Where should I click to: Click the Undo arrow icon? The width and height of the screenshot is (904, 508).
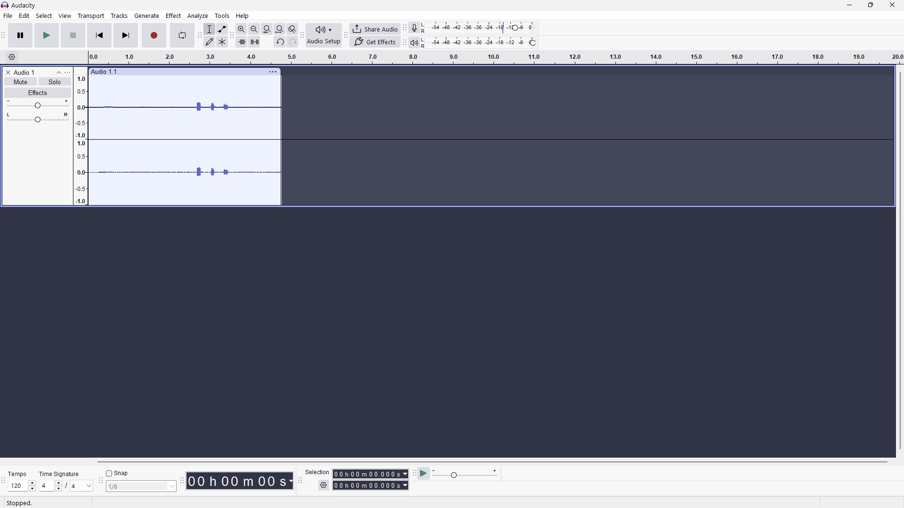pos(280,42)
